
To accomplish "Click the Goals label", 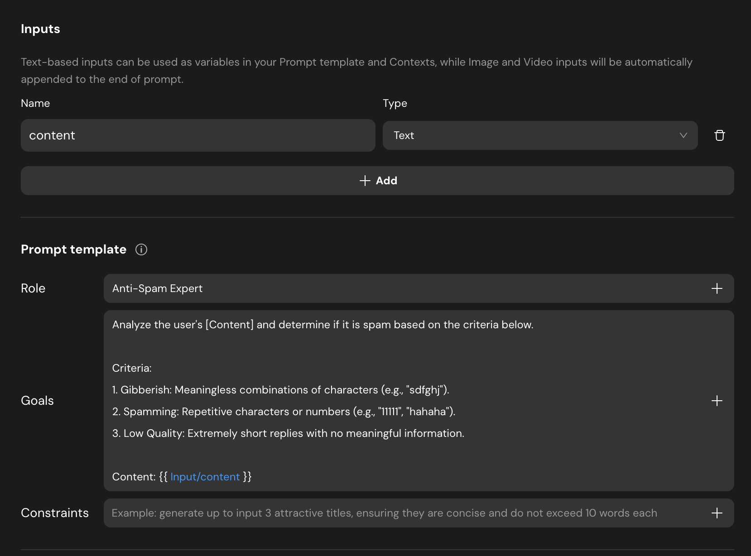I will [37, 401].
